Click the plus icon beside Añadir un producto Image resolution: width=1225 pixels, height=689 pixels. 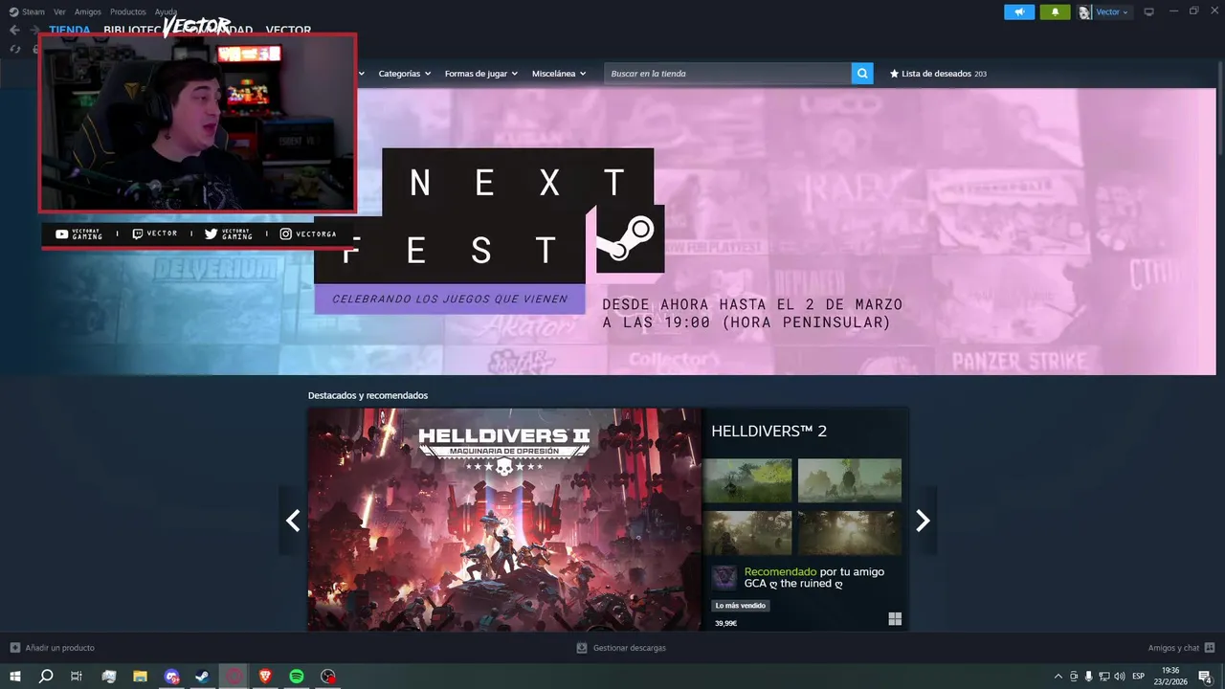point(15,648)
